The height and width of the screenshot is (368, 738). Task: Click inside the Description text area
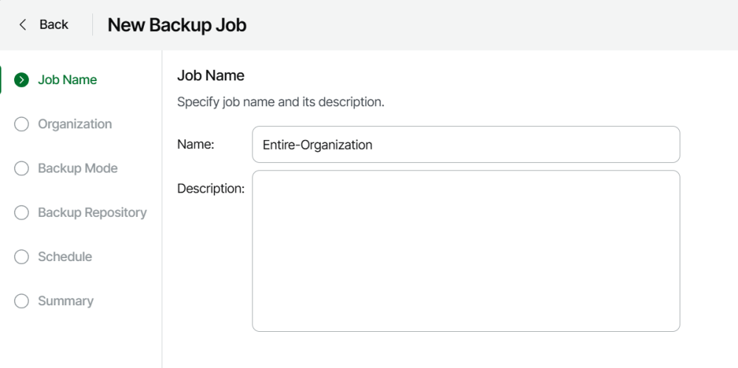[x=465, y=251]
